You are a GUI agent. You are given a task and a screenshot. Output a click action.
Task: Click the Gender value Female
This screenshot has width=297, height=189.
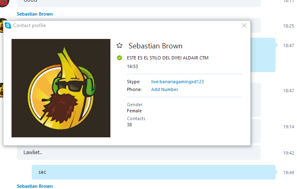click(x=134, y=111)
